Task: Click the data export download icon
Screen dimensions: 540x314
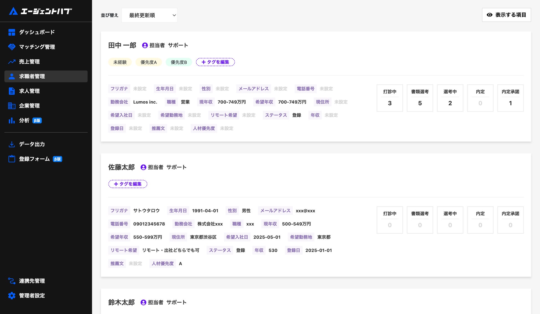Action: 12,144
